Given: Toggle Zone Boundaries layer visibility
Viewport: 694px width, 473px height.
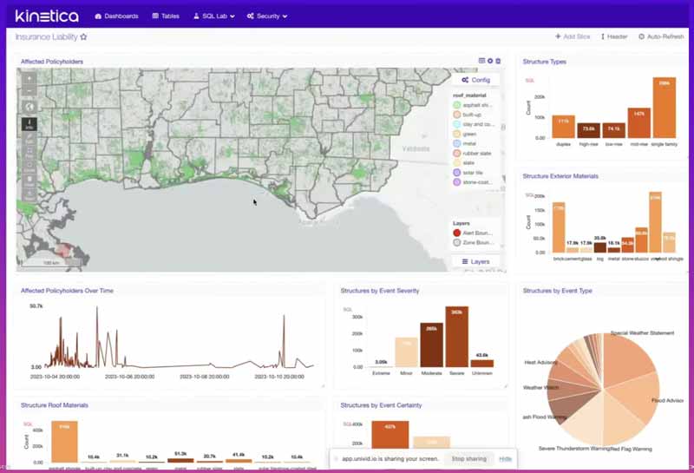Looking at the screenshot, I should 457,243.
